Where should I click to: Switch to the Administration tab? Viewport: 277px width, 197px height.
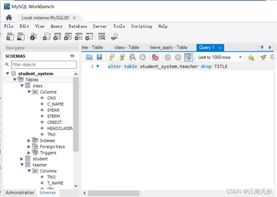click(20, 193)
